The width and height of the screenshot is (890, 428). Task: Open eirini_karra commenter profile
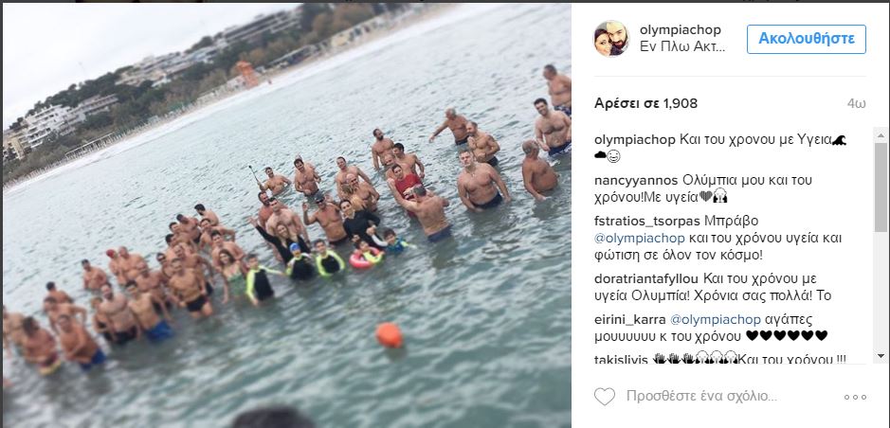630,318
